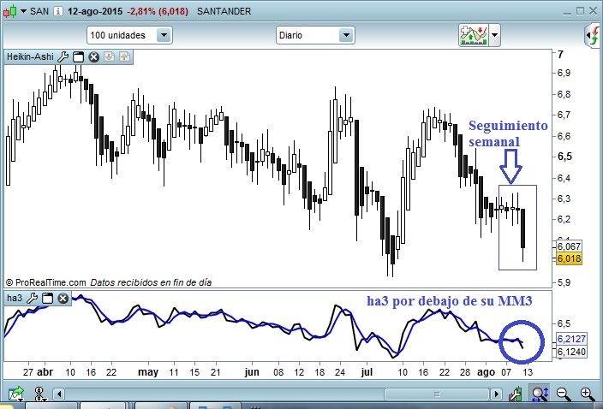Click the partially visible red-green arrows icon
Screen dimensions: 603x409
594,36
